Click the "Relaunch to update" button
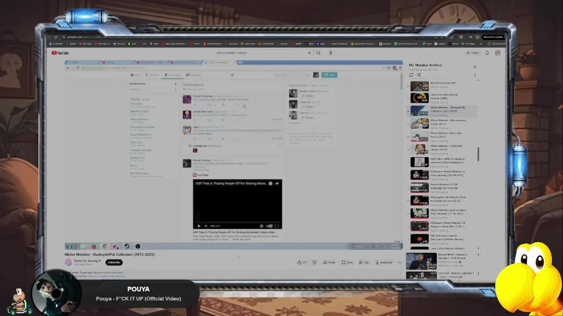Image resolution: width=563 pixels, height=316 pixels. [493, 37]
